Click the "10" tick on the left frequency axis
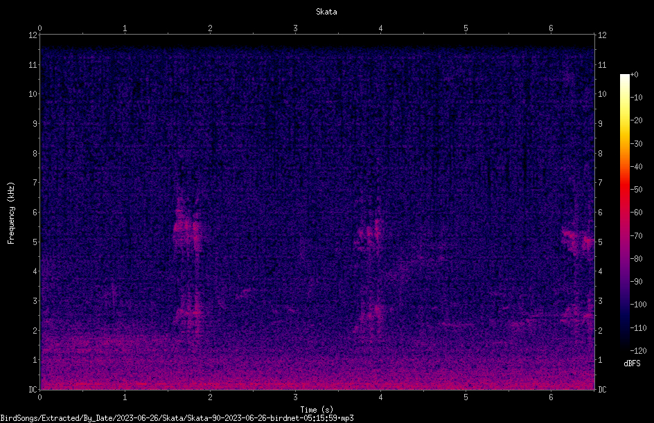The width and height of the screenshot is (654, 423). pyautogui.click(x=33, y=94)
